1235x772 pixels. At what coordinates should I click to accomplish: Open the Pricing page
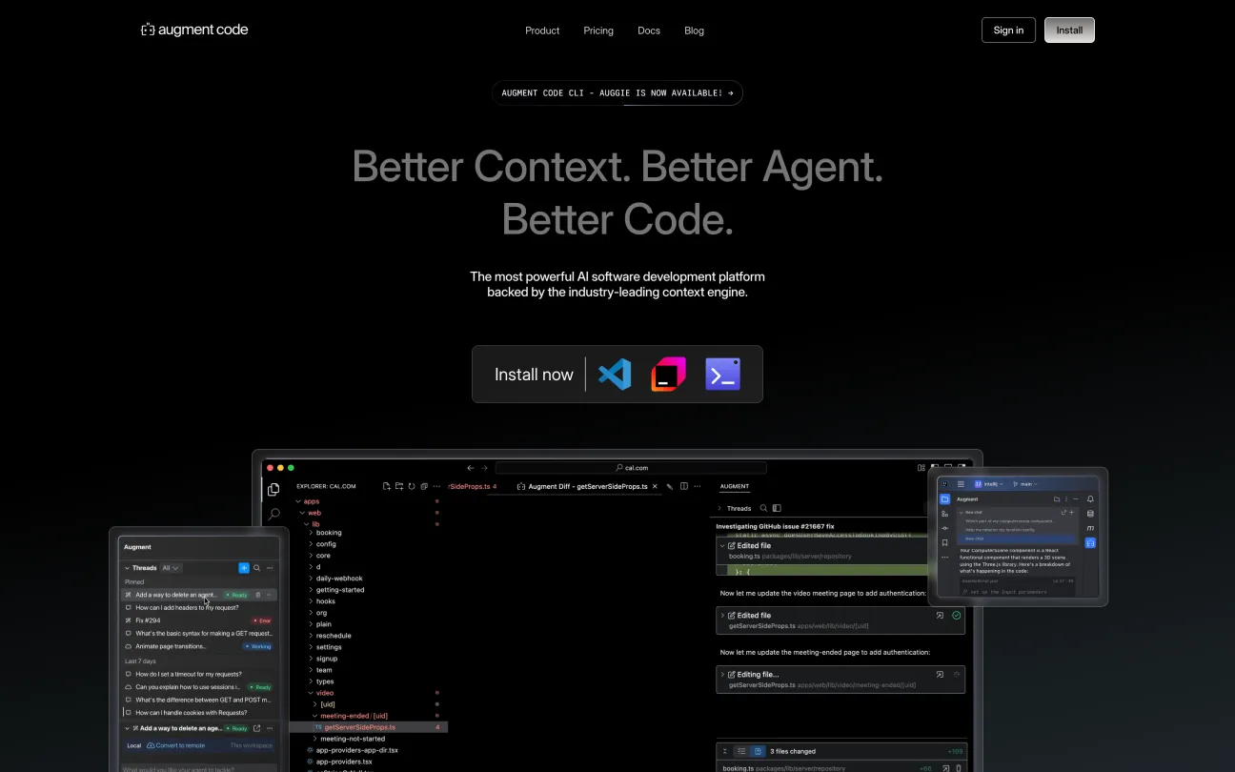[598, 30]
